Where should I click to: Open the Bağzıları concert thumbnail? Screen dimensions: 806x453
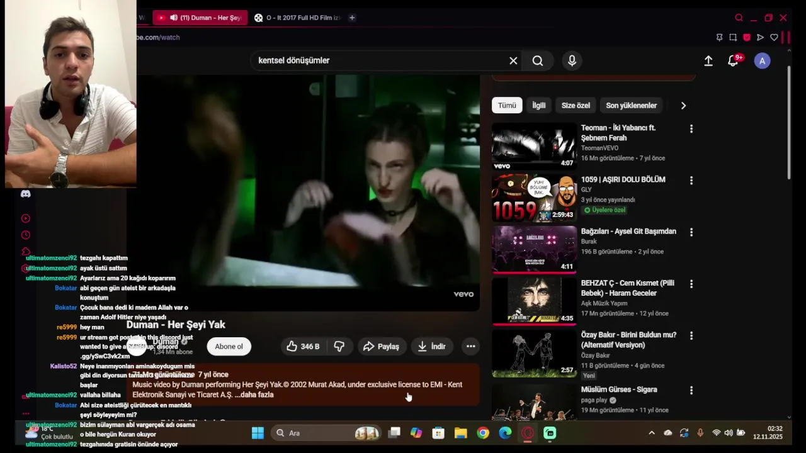534,250
